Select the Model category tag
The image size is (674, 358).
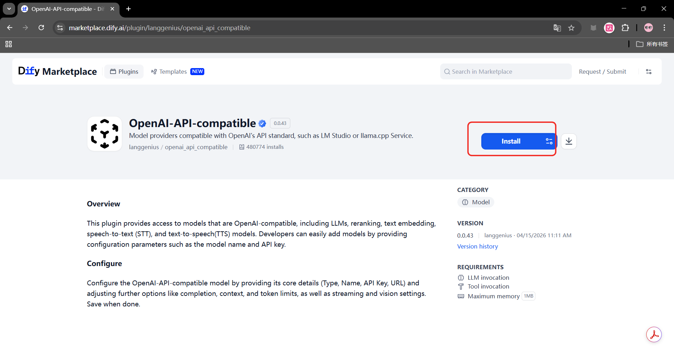pos(476,202)
